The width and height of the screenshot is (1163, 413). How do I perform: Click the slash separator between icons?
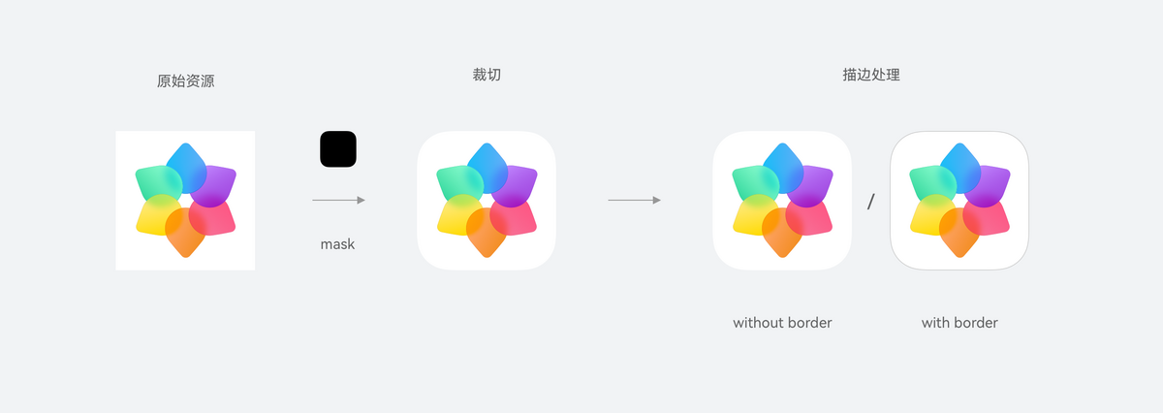tap(870, 202)
